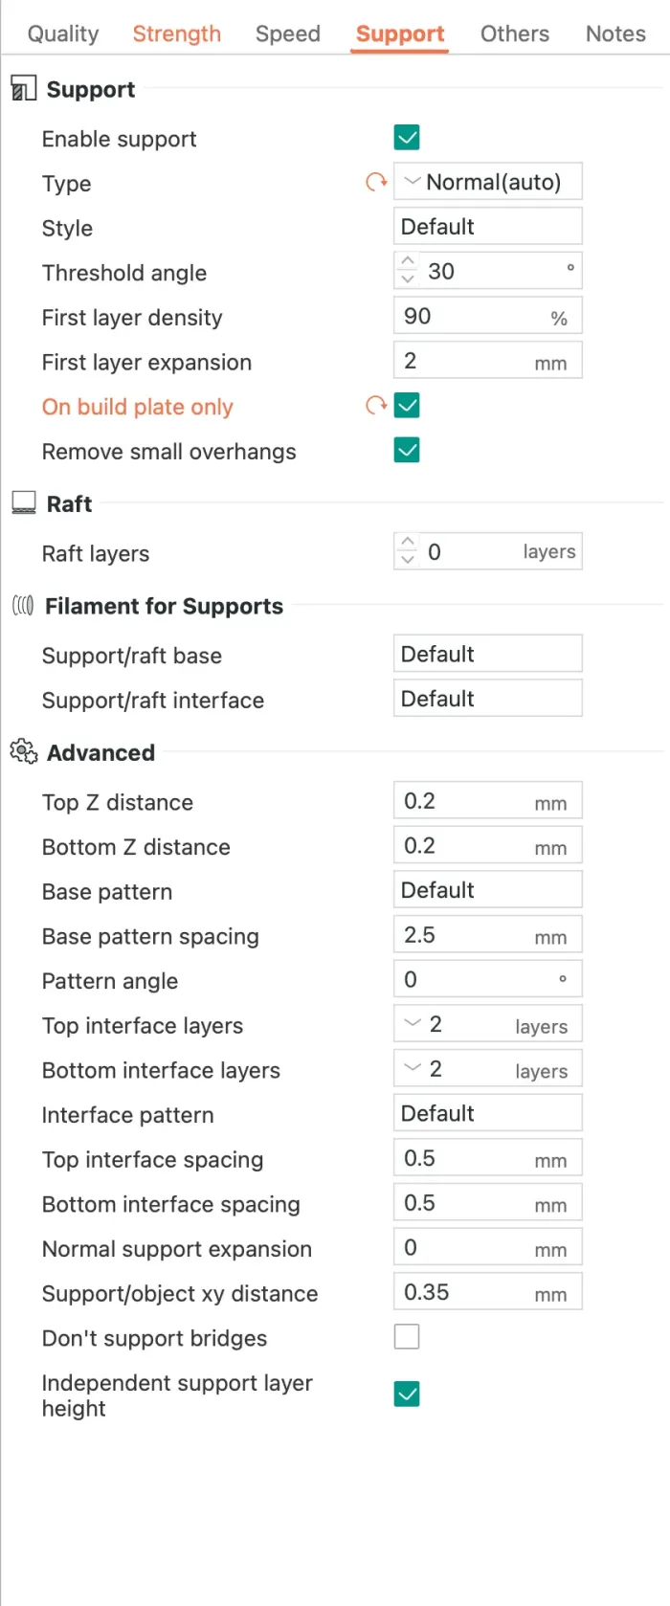Click the Support section icon

(23, 89)
